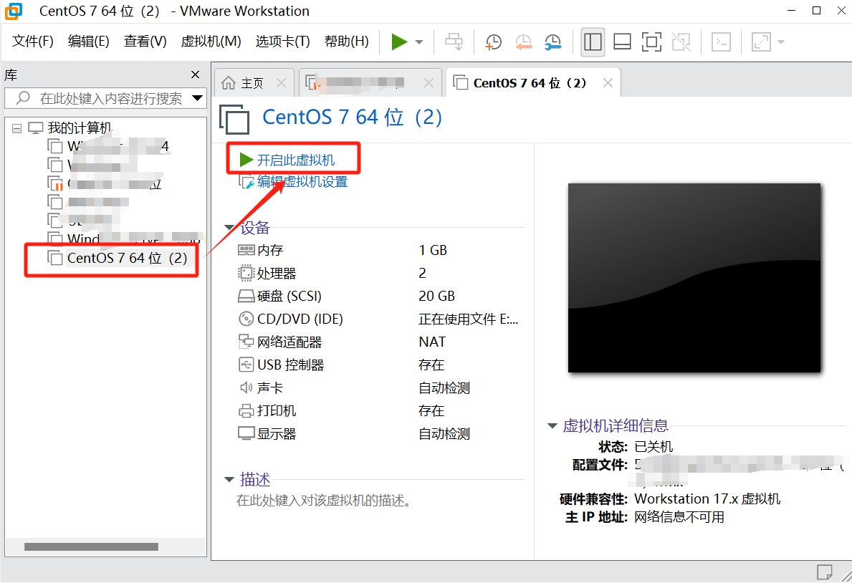This screenshot has height=583, width=852.
Task: Open the console view toolbar icon
Action: pos(721,42)
